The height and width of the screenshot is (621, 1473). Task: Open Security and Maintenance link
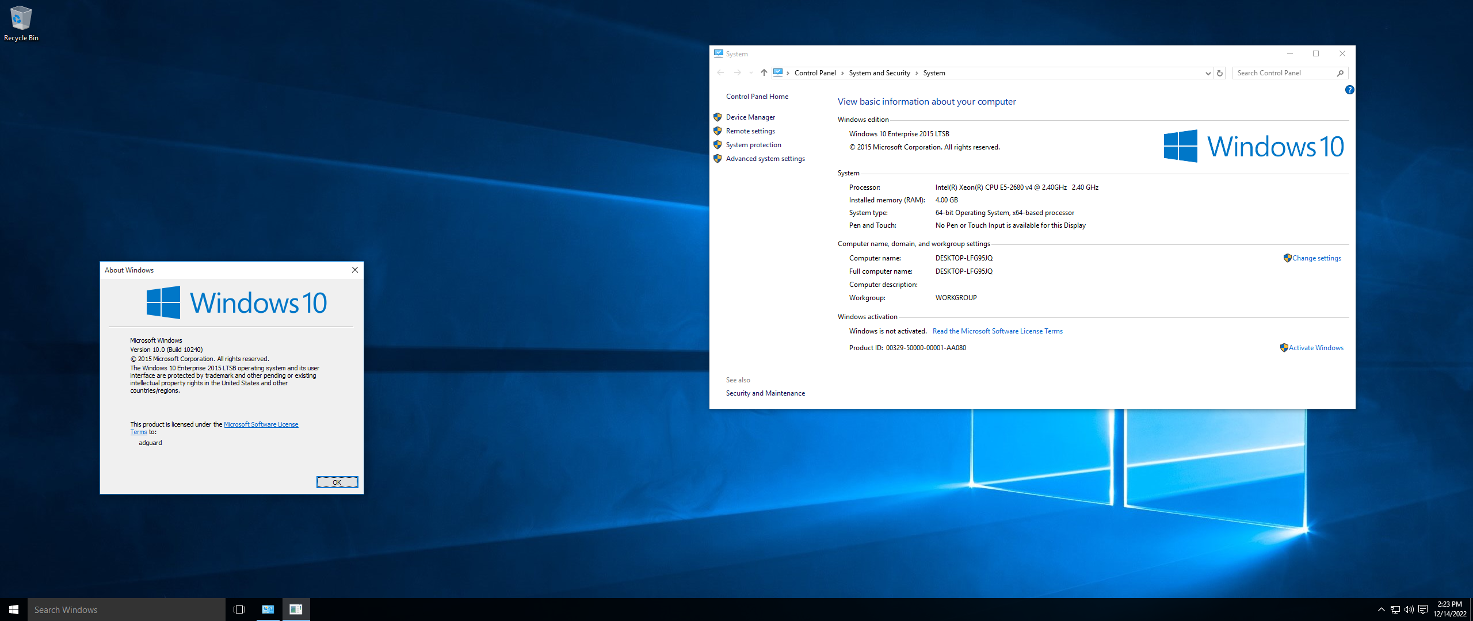[765, 393]
